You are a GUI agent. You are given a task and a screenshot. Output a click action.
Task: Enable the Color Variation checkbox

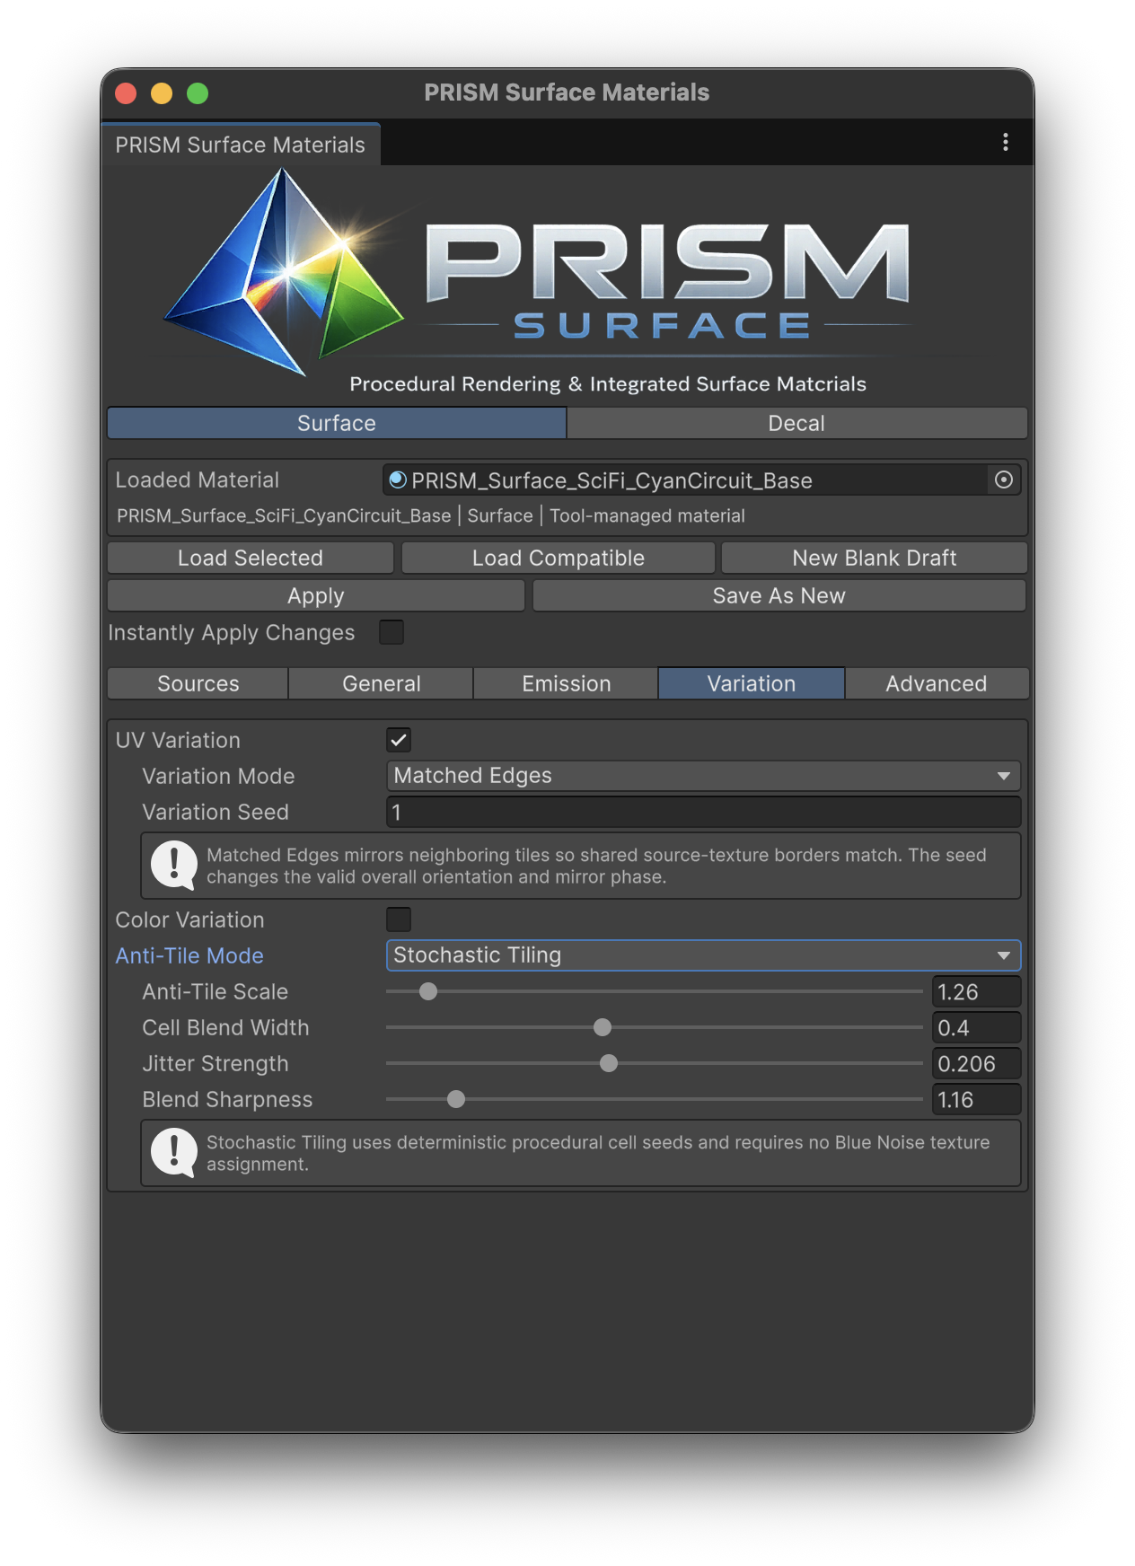click(x=399, y=919)
